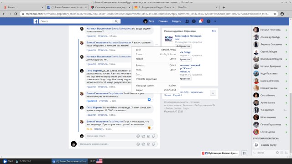
Task: Add a sticker in the comment field
Action: 154,144
